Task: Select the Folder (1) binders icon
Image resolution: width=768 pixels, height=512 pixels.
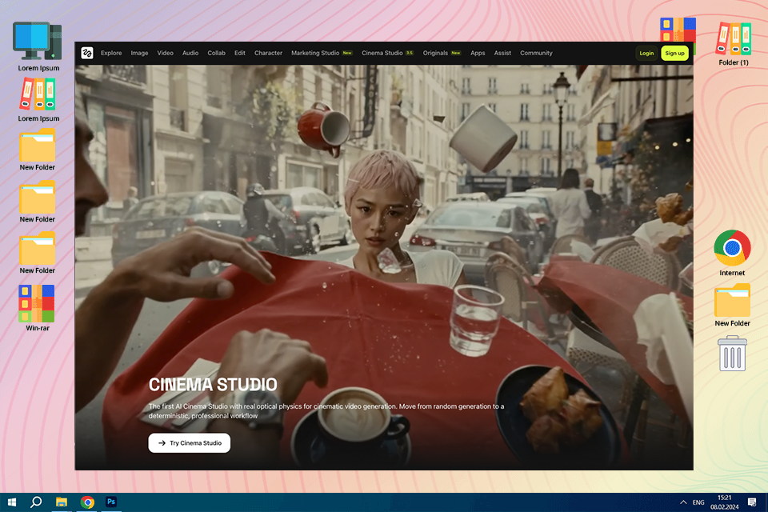Action: pos(734,44)
